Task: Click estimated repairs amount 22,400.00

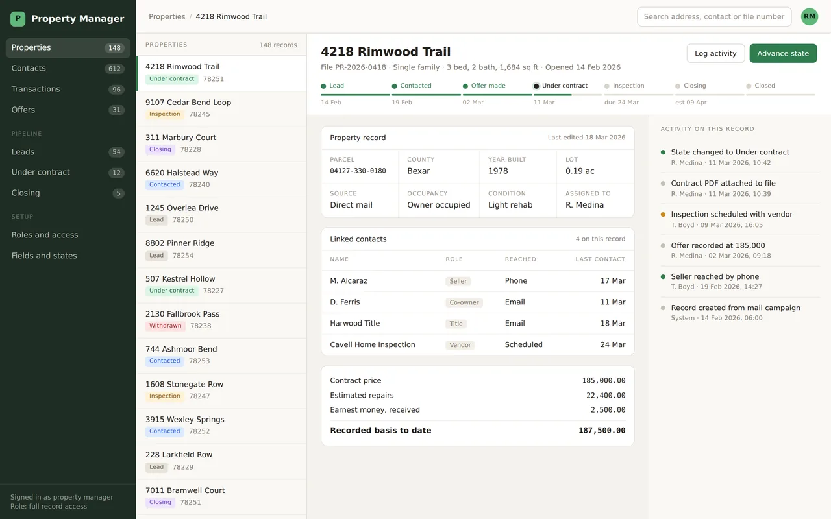Action: 606,396
